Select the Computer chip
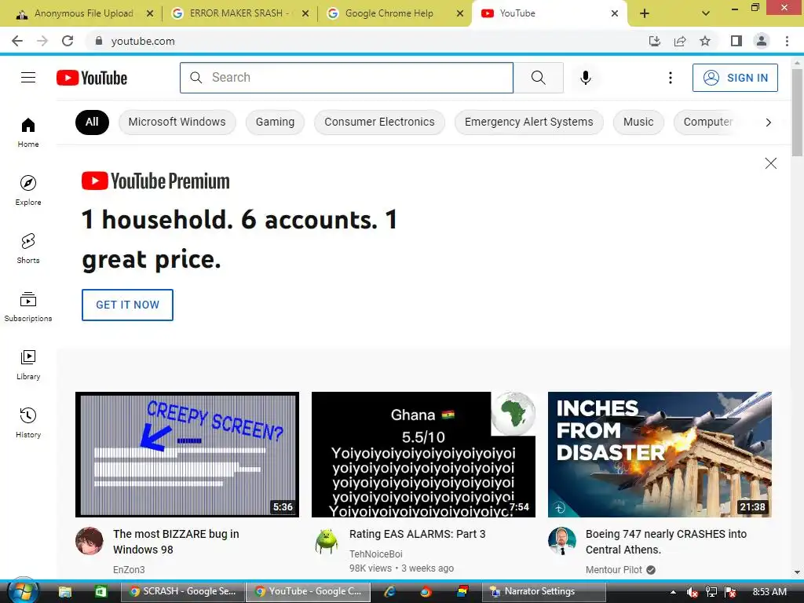 point(707,122)
